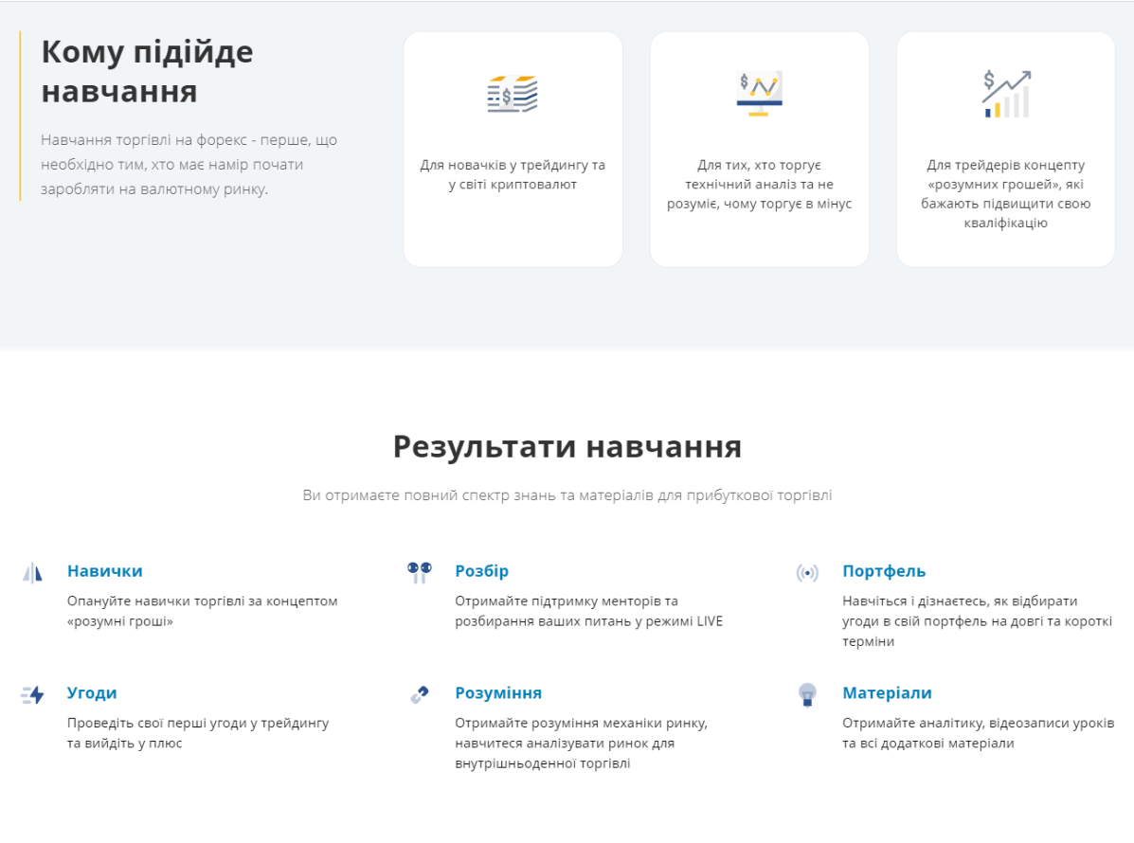Open the Портфель heading link
This screenshot has width=1134, height=843.
884,571
